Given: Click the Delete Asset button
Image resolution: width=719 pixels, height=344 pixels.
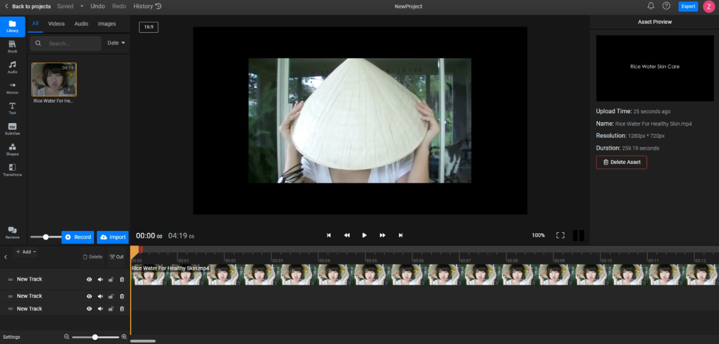Looking at the screenshot, I should (x=622, y=162).
